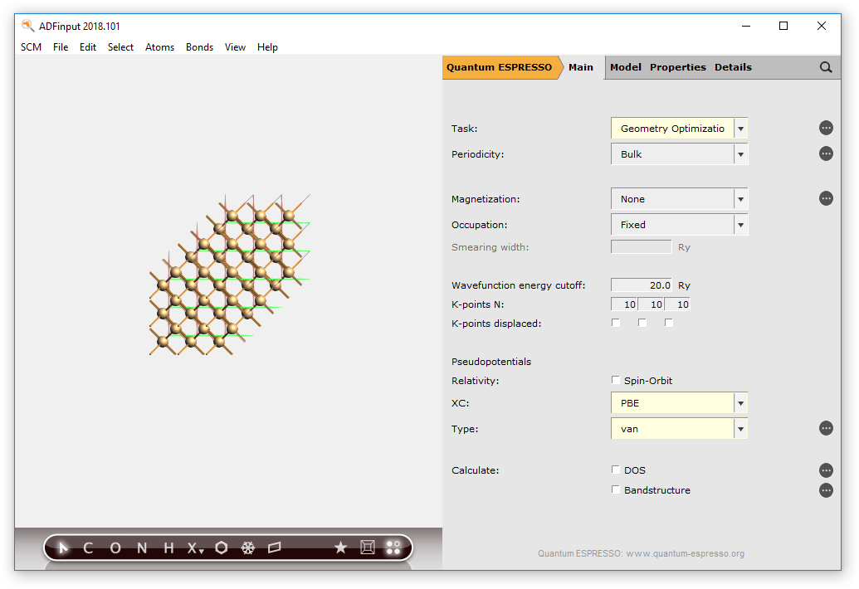
Task: Switch to the Properties tab
Action: pos(677,67)
